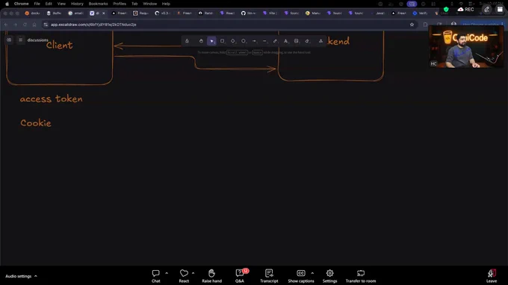Open the Chrome Tab menu
The image size is (508, 285).
coord(134,4)
